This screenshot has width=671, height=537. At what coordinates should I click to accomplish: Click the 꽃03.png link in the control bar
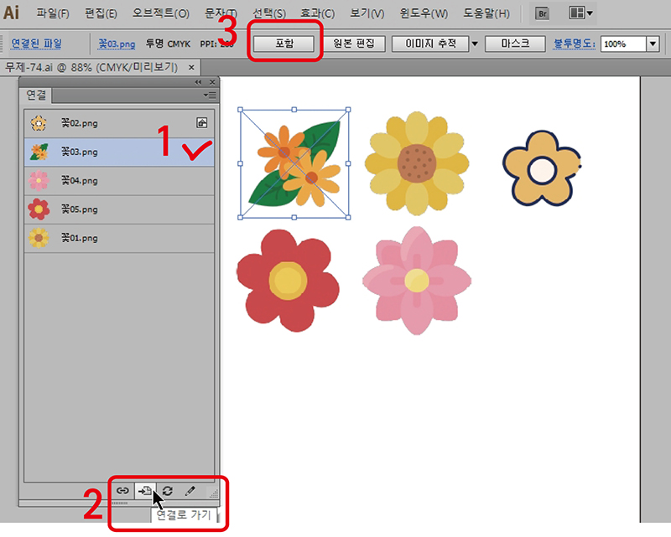[117, 44]
